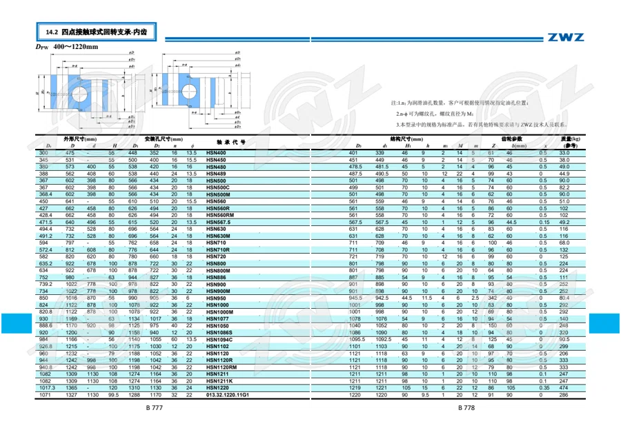The height and width of the screenshot is (439, 621).
Task: Select bearing code HSN1211K
Action: coord(219,381)
